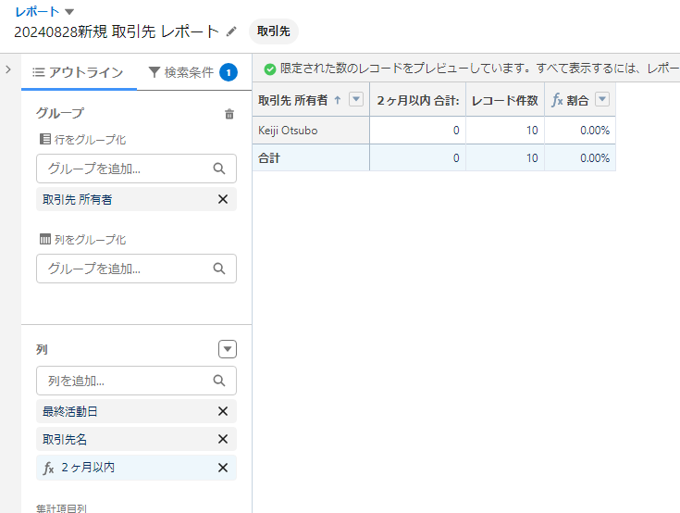This screenshot has width=680, height=513.
Task: Sort by 取引先 所有者 ascending arrow
Action: pyautogui.click(x=338, y=100)
